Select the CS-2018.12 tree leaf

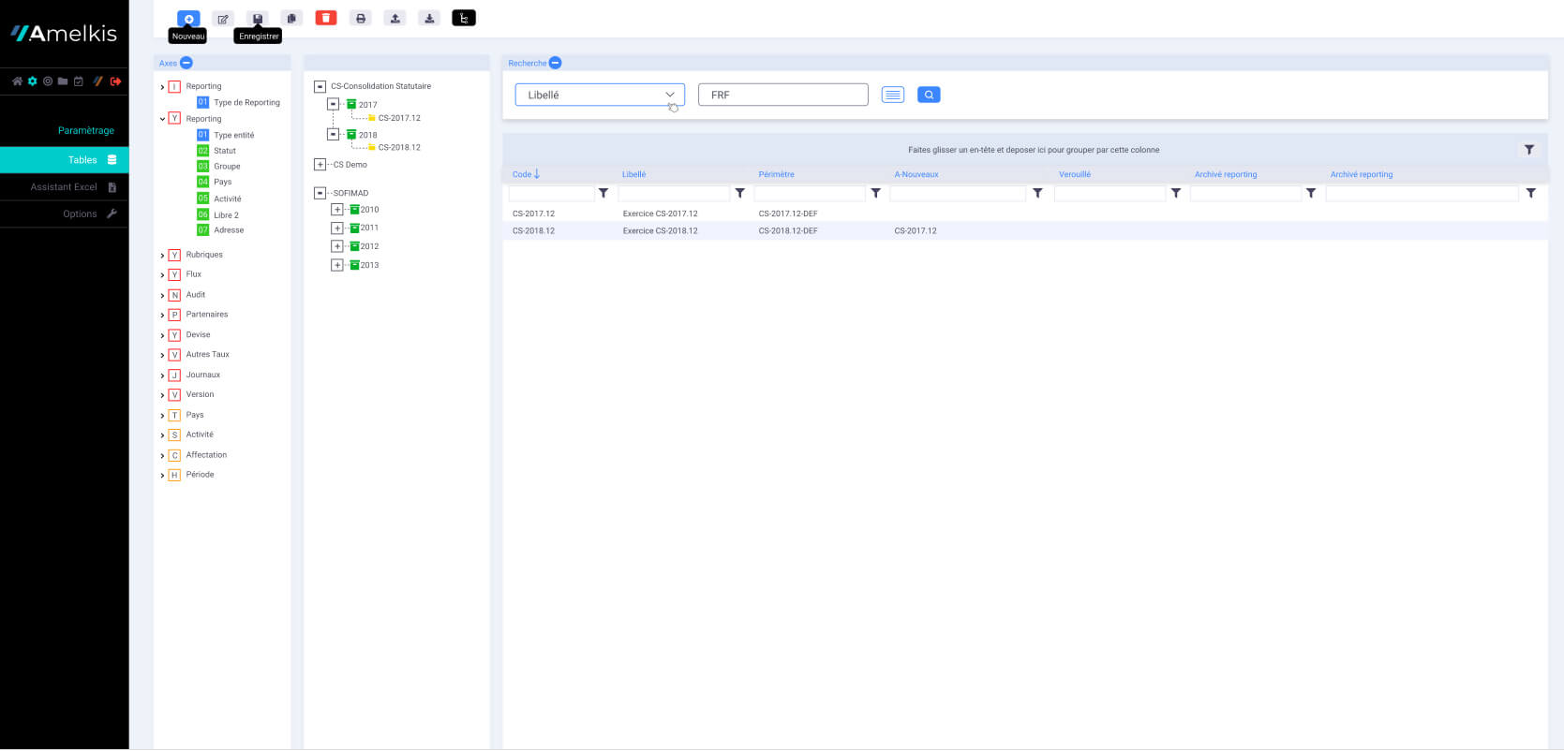tap(399, 148)
